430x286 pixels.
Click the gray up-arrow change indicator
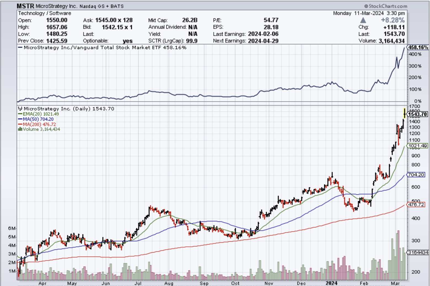363,20
